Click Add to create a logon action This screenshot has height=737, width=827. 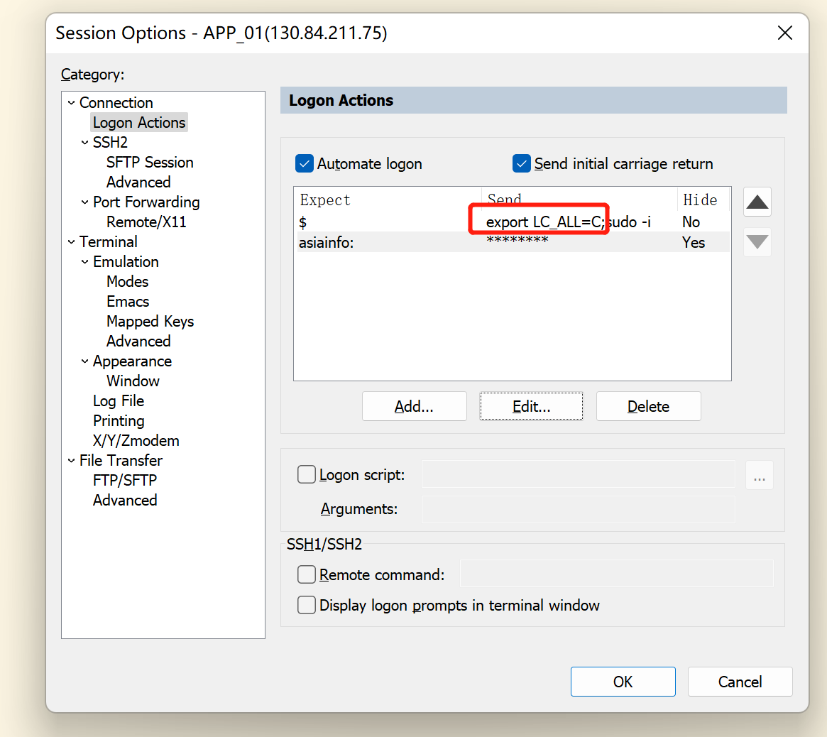tap(414, 405)
